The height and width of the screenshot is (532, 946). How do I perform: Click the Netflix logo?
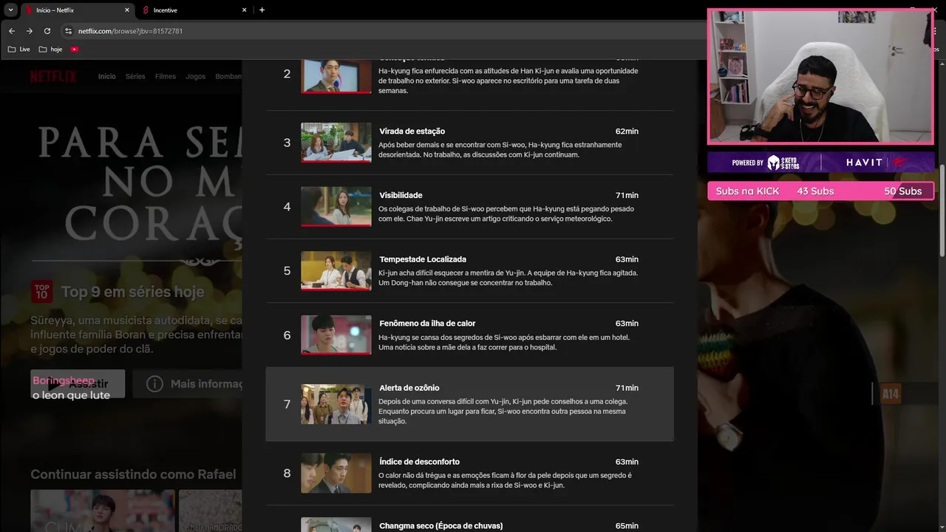(x=53, y=76)
